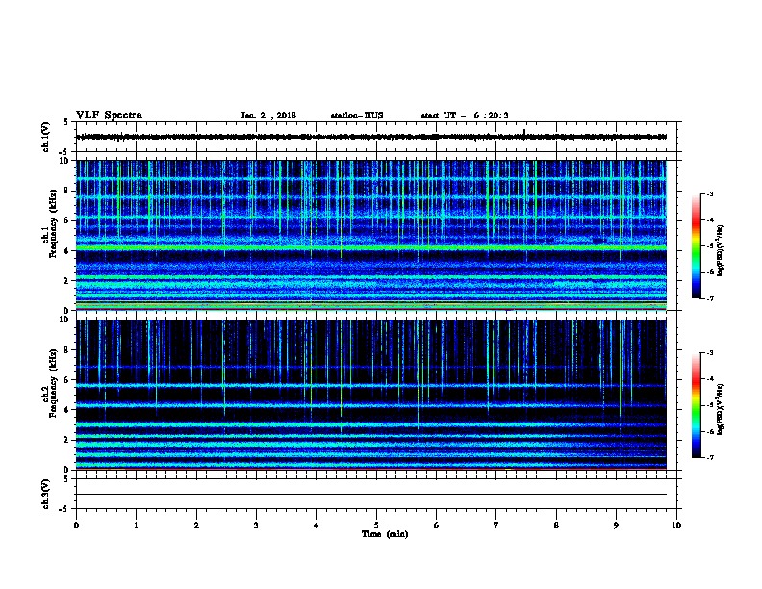Viewport: 762px width, 589px height.
Task: Click the "ch.1(V)" axis label
Action: [45, 137]
